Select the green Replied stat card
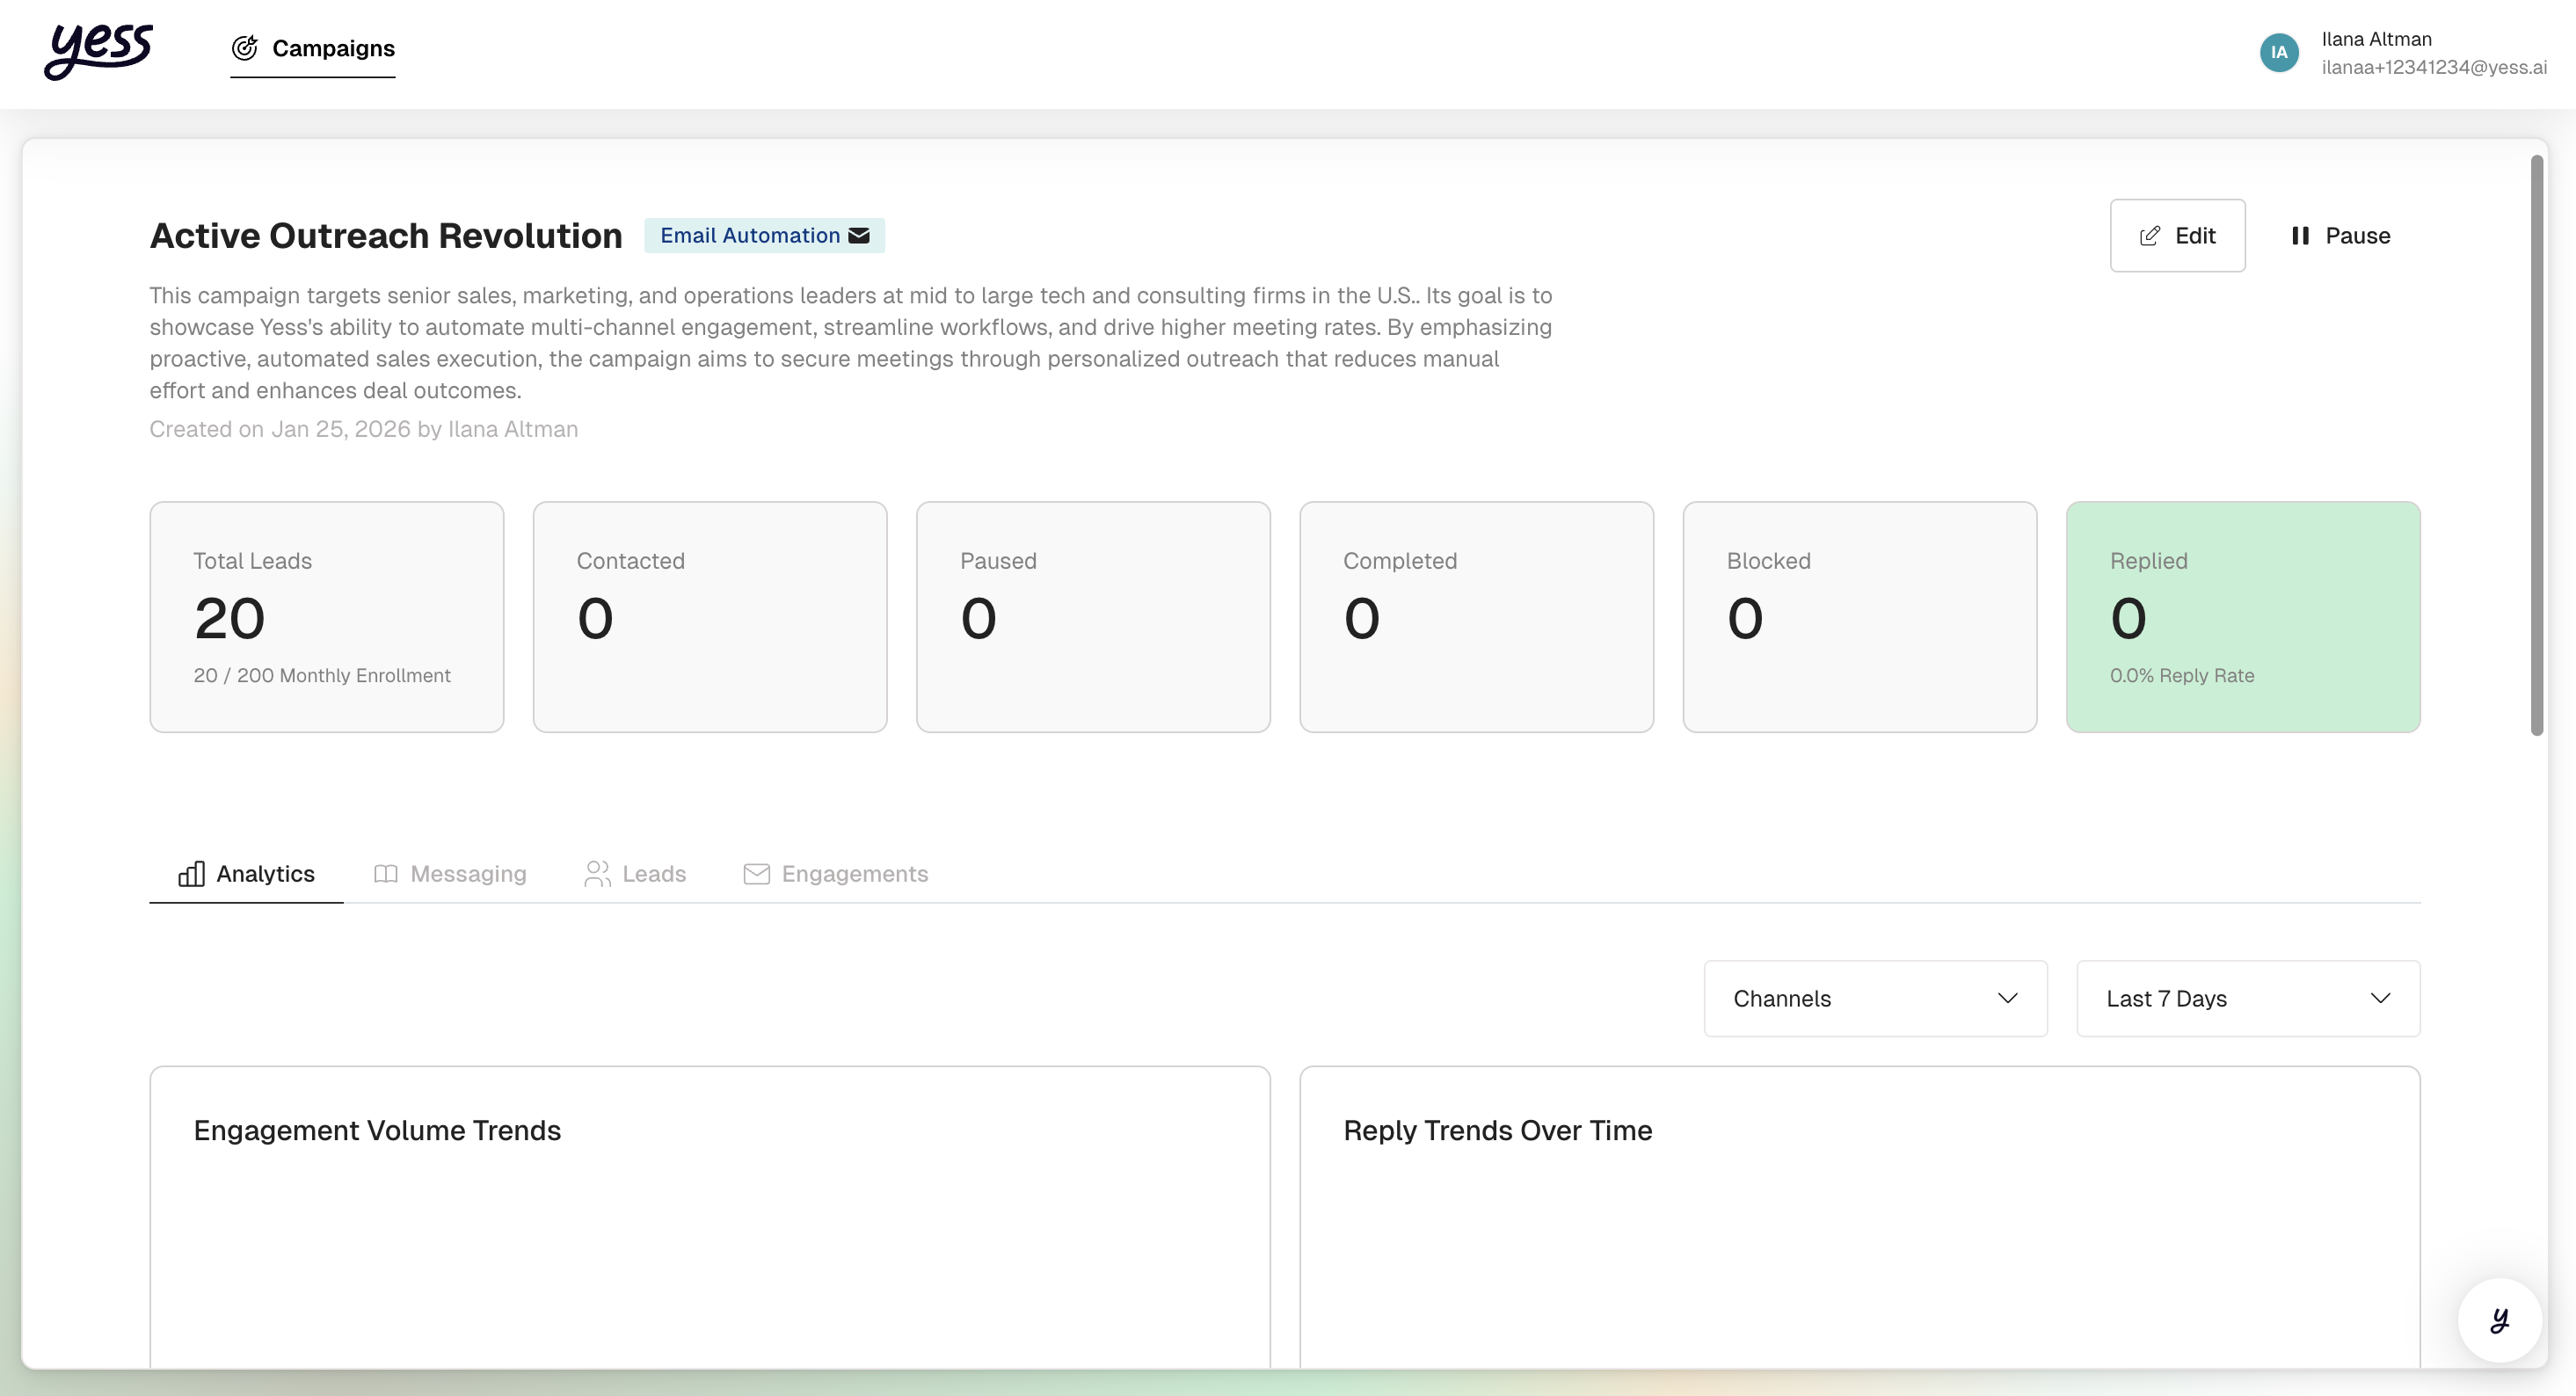 click(2242, 617)
